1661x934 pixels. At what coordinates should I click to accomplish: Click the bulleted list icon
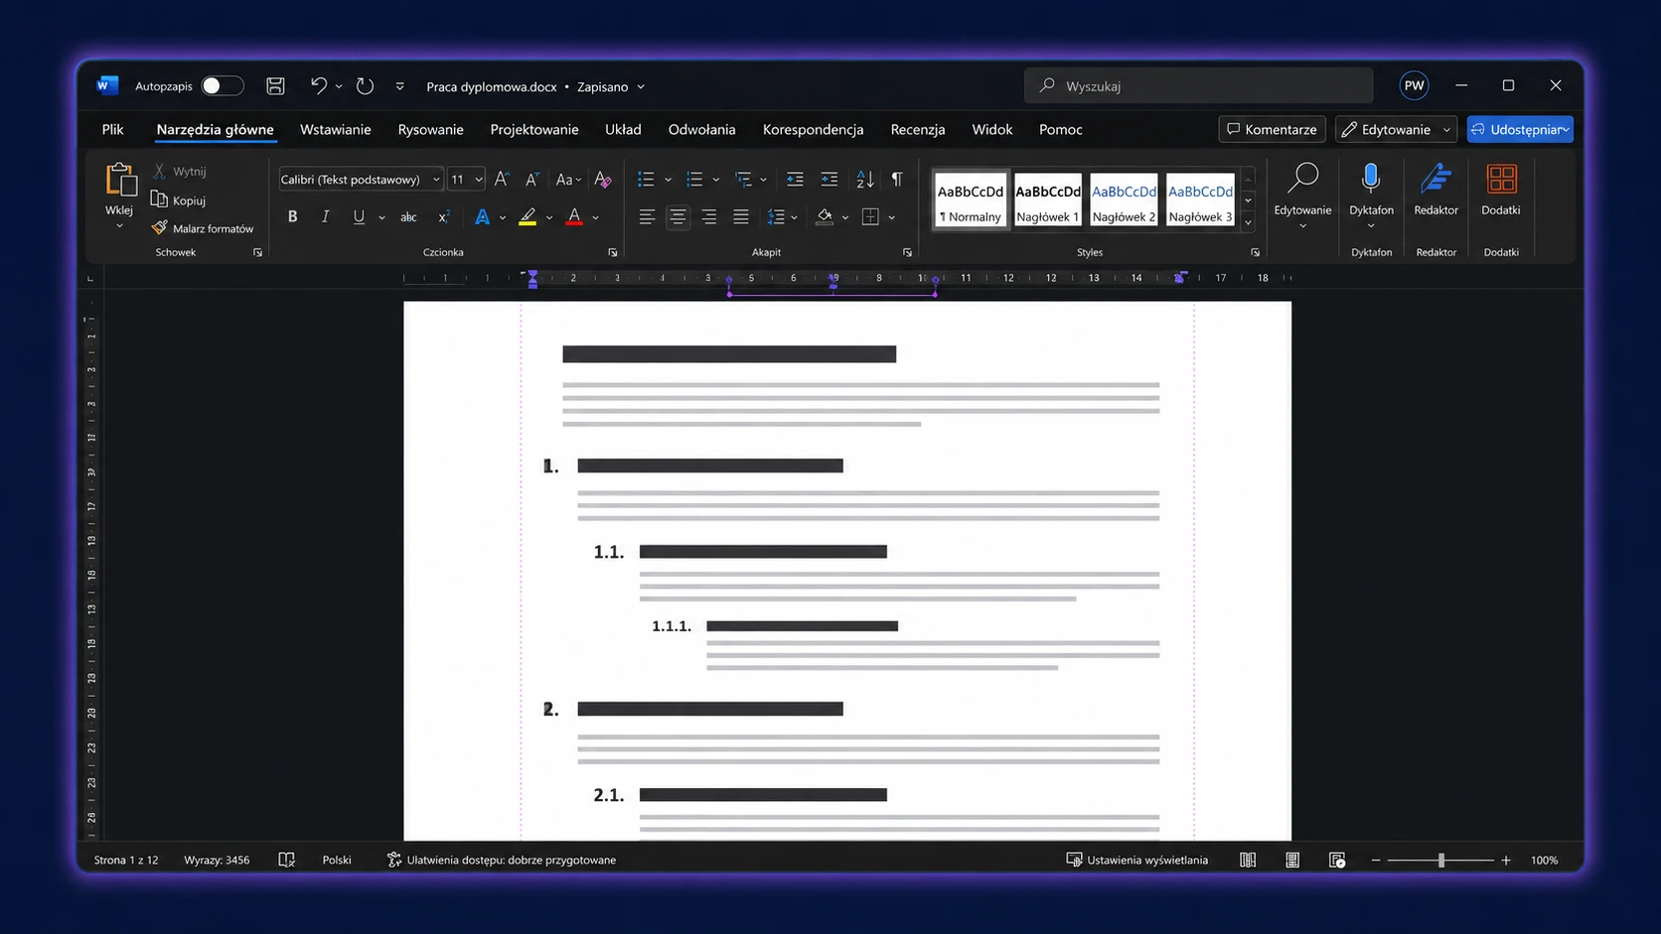tap(646, 180)
